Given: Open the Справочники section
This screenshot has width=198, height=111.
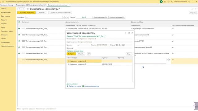Looking at the screenshot, I should [5, 43].
